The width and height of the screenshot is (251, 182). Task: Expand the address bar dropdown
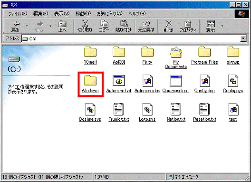tap(243, 38)
